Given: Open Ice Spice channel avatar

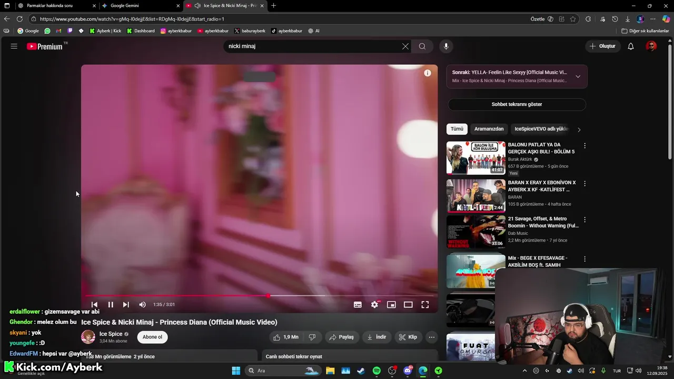Looking at the screenshot, I should tap(88, 337).
